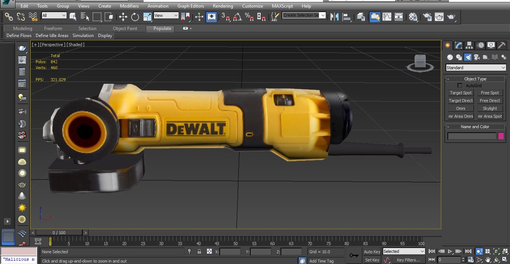Enable the AutoGrid checkbox

[x=460, y=86]
